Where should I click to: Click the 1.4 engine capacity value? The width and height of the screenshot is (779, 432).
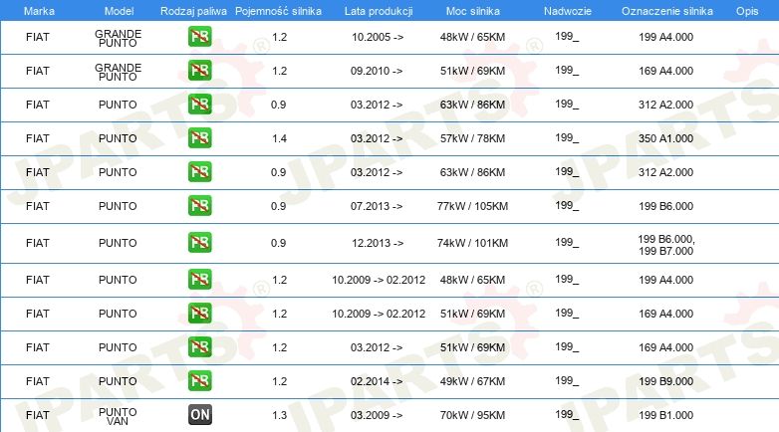click(x=279, y=138)
